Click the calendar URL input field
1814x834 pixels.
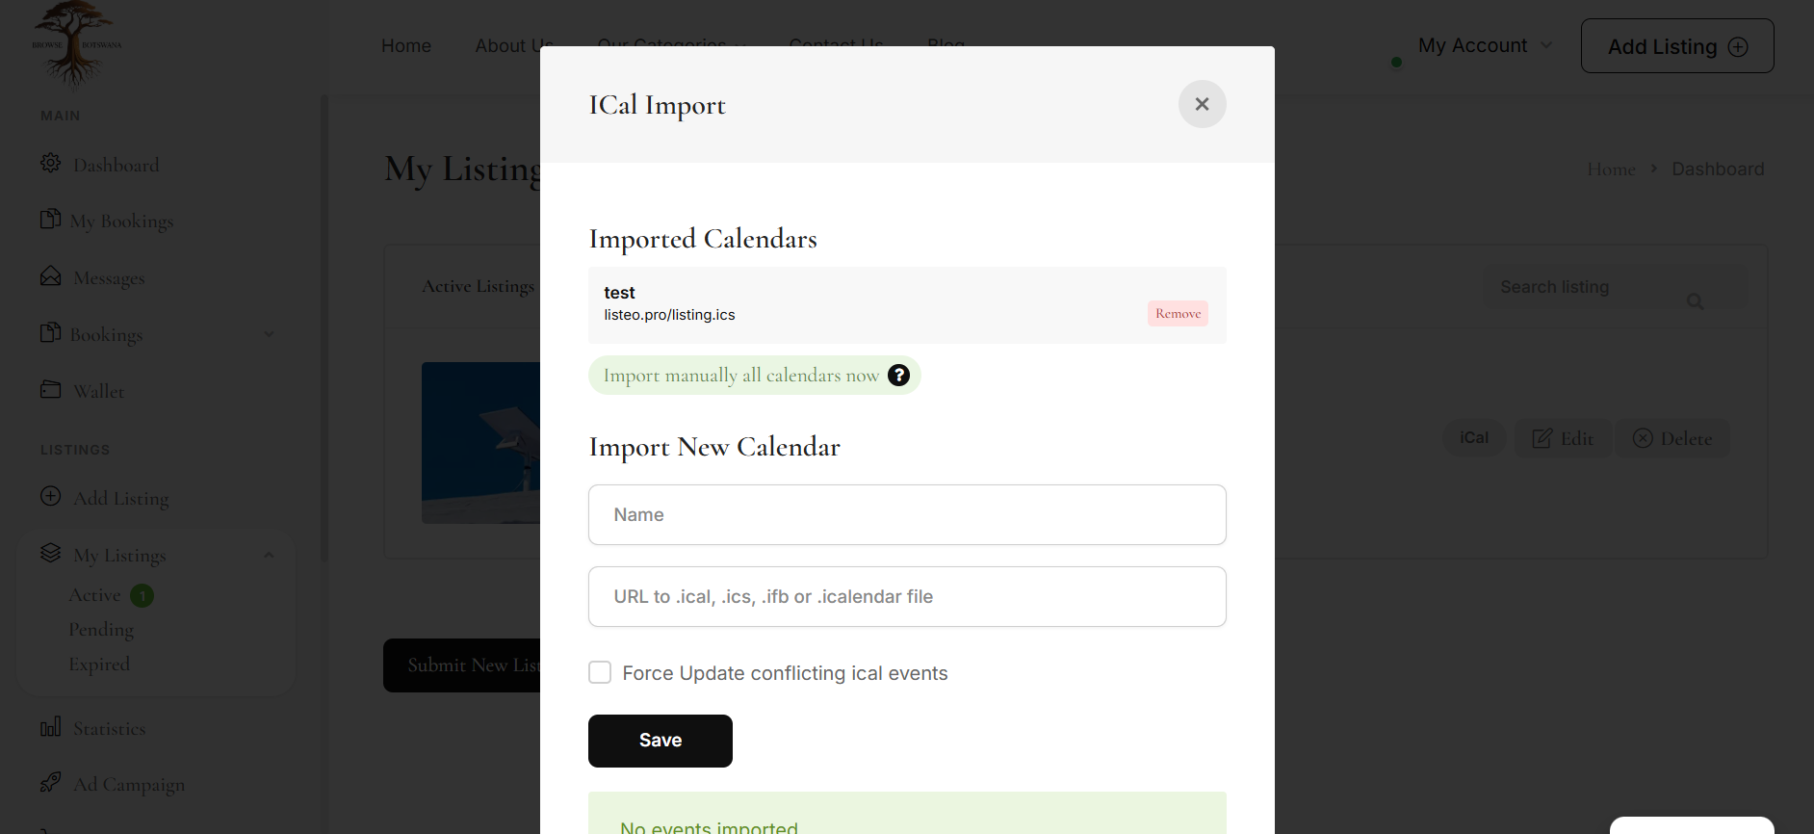(x=907, y=596)
